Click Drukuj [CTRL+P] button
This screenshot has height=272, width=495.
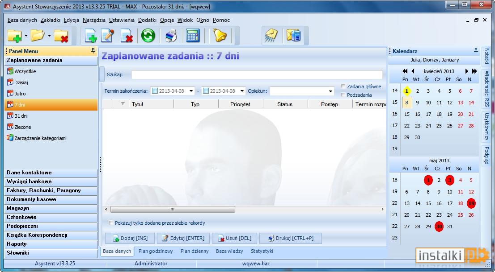tap(291, 238)
